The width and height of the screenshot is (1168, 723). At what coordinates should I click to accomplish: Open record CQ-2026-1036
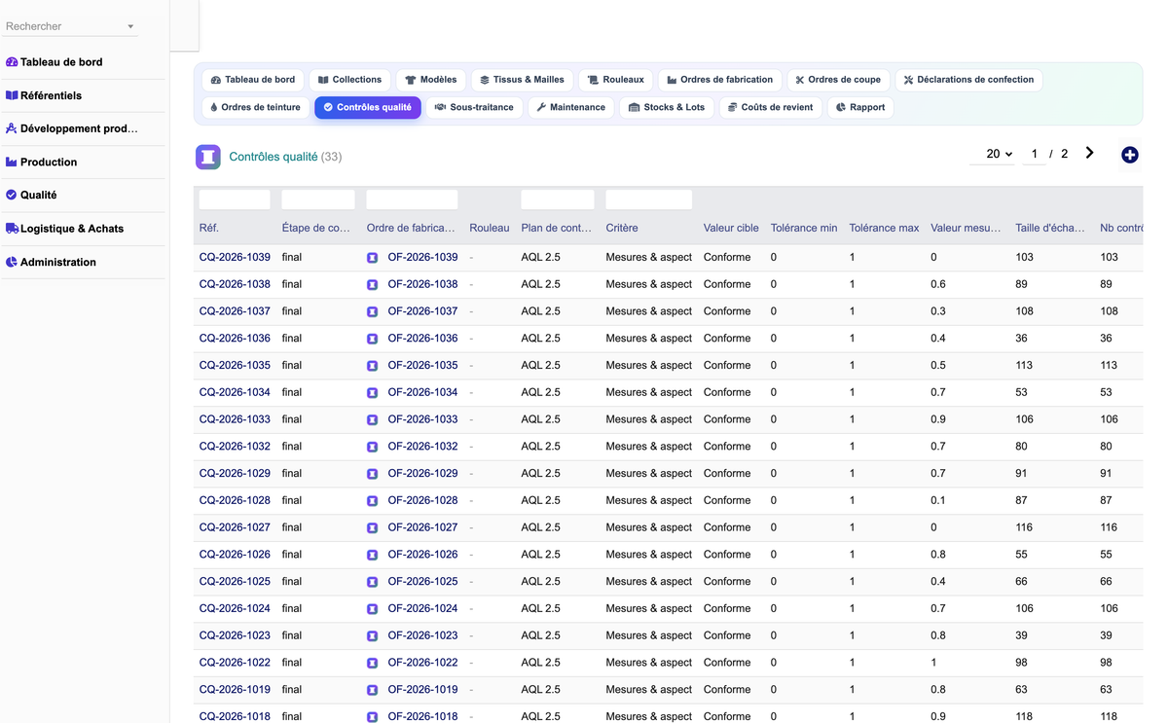[x=235, y=339]
